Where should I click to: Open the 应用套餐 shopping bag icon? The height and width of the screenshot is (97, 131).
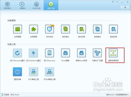coord(18,29)
